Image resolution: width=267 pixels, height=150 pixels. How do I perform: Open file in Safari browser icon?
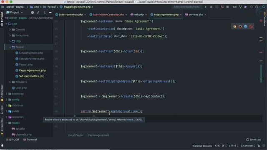pyautogui.click(x=245, y=26)
